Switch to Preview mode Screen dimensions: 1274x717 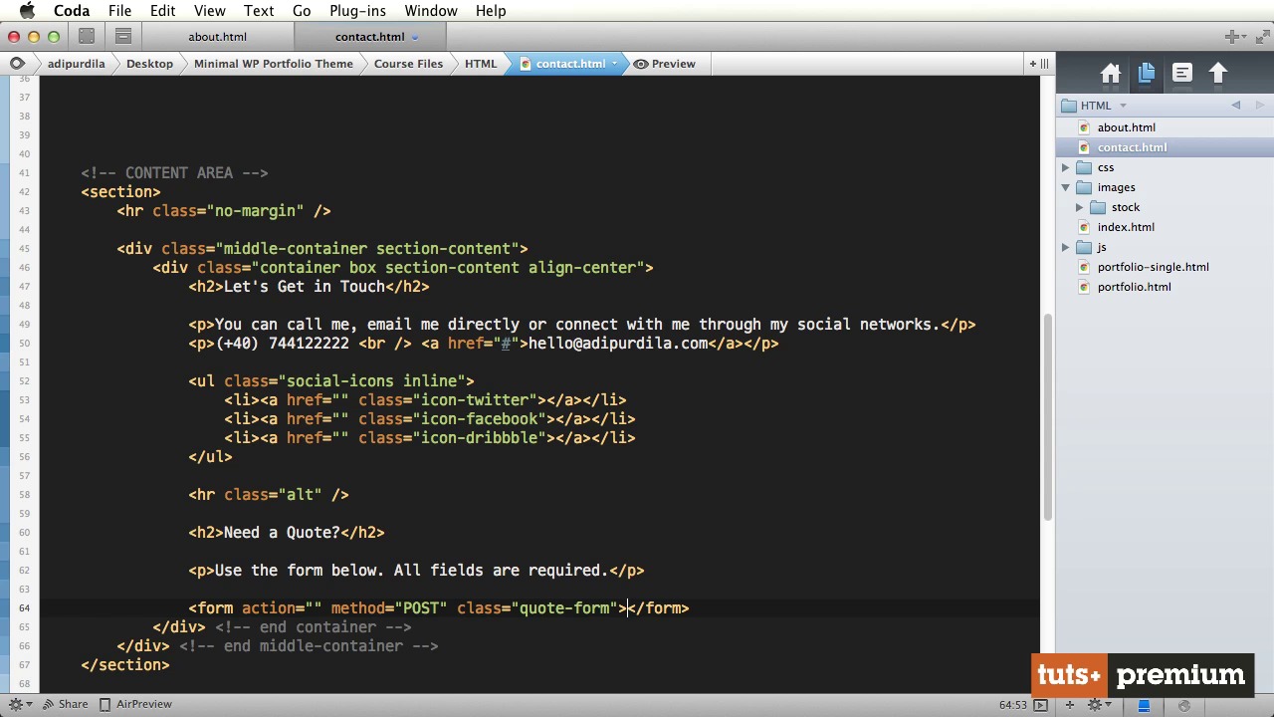(665, 64)
